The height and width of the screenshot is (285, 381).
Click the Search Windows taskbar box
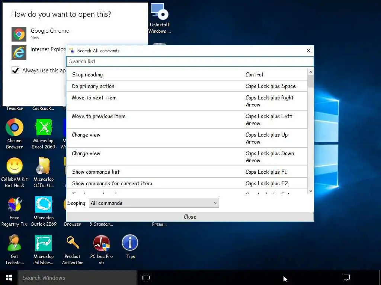(77, 278)
